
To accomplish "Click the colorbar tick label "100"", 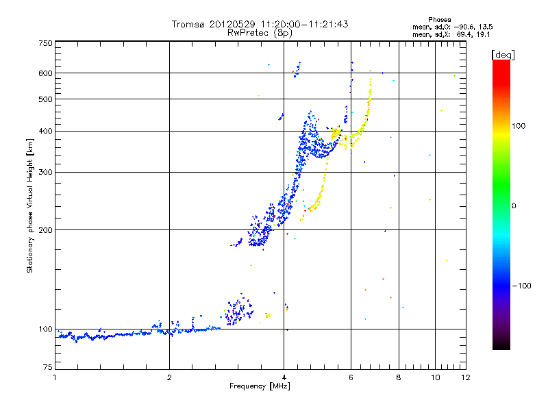I will click(519, 126).
